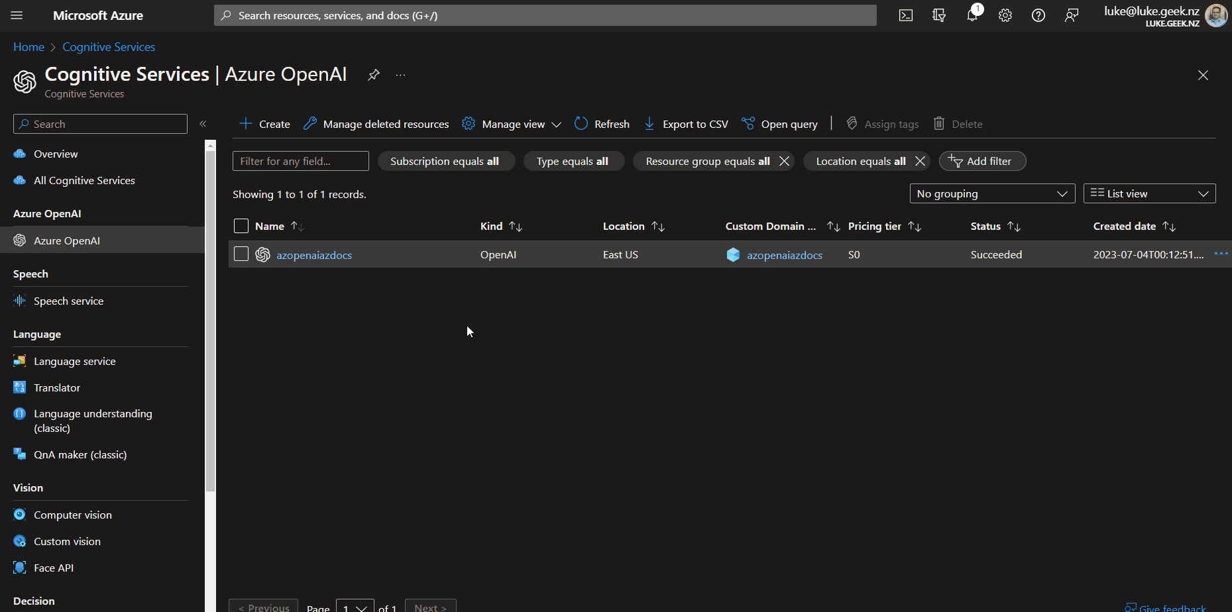Screen dimensions: 1232x612
Task: Open the Page number dropdown
Action: tap(355, 606)
